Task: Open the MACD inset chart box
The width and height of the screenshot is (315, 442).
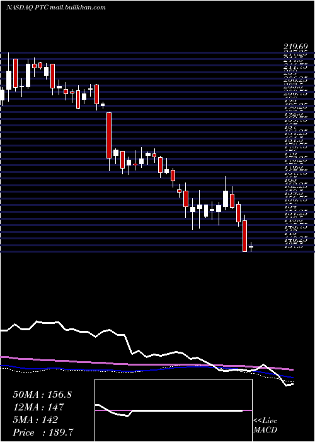Action: click(x=173, y=410)
